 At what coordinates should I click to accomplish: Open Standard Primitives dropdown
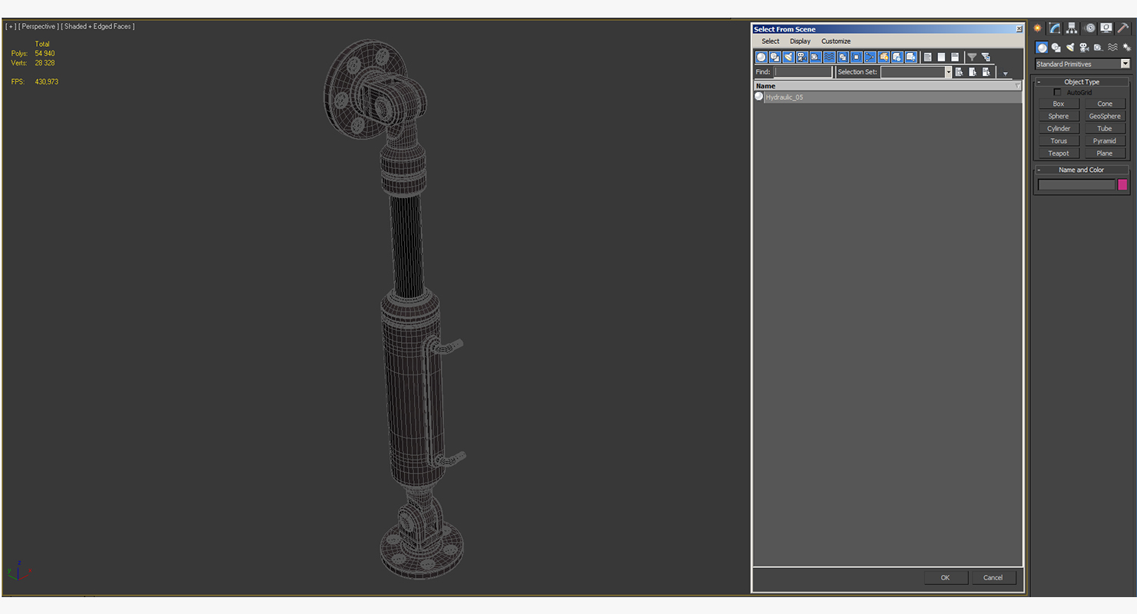[x=1082, y=64]
